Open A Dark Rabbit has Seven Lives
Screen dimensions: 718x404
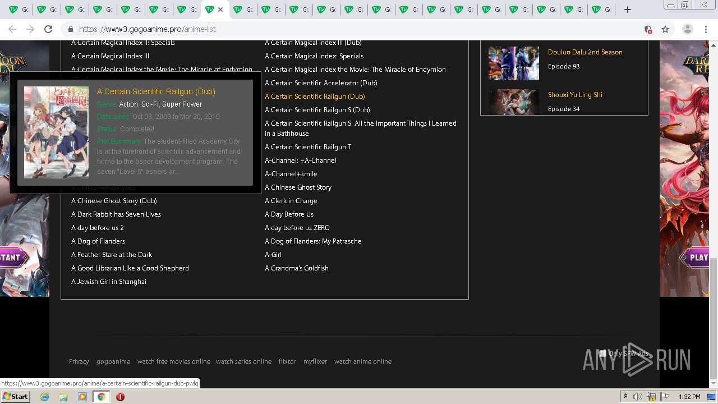(x=116, y=214)
